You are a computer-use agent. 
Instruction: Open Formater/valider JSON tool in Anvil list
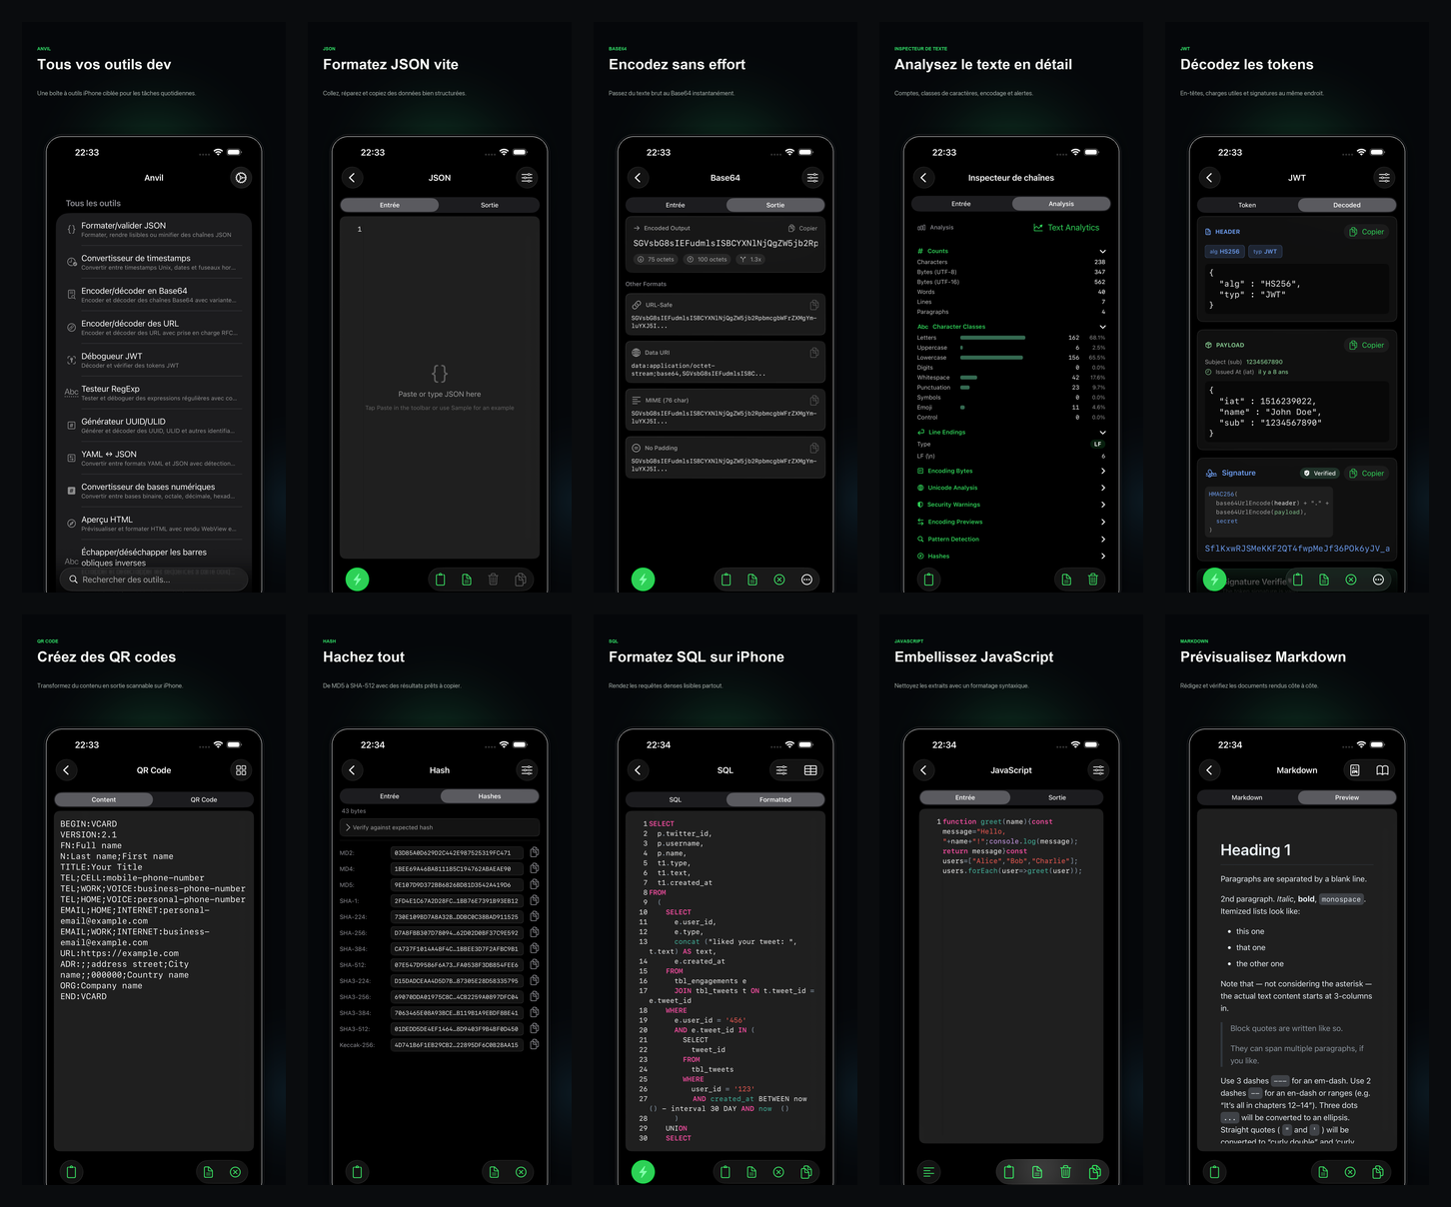[x=154, y=230]
